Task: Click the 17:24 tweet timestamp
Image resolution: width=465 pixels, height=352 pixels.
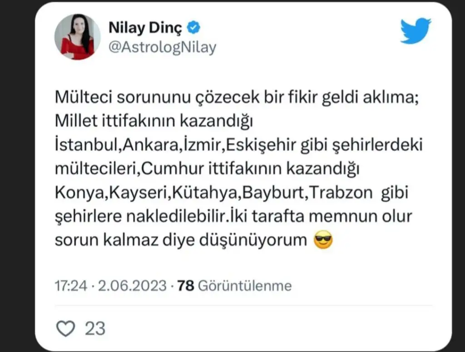Action: (69, 286)
